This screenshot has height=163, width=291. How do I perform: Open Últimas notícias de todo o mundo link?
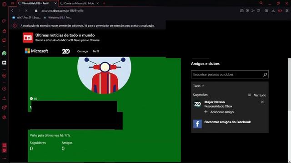65,35
